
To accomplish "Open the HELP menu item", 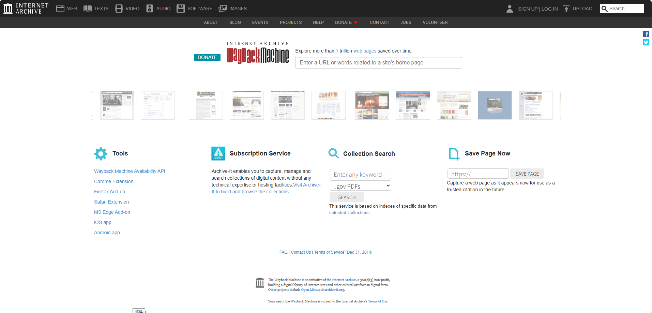I will pos(318,23).
